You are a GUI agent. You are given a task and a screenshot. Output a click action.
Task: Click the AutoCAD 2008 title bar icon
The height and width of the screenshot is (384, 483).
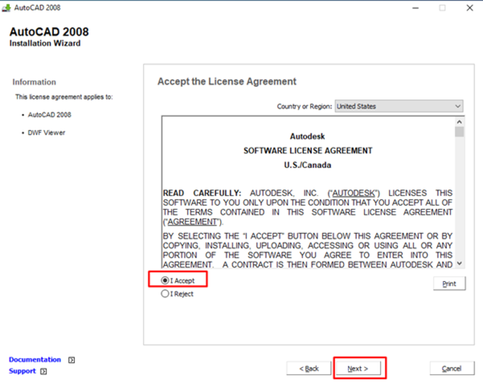point(6,8)
